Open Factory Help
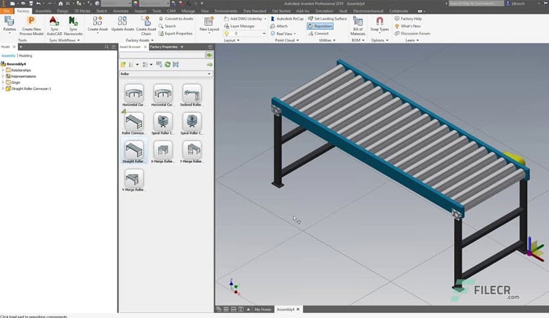Viewport: 549px width, 318px height. [408, 18]
